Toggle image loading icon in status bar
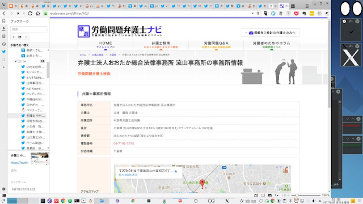Screen dimensions: 363x204 [x=269, y=195]
